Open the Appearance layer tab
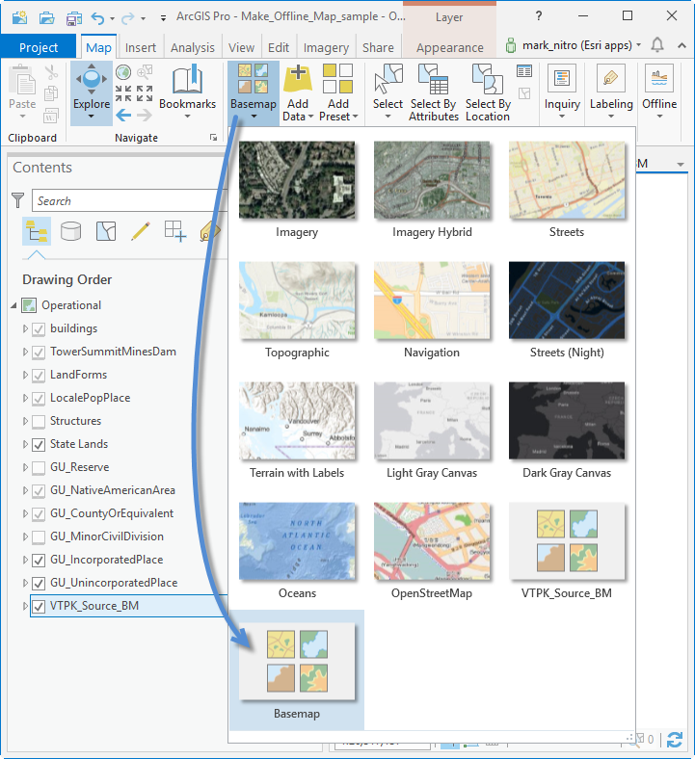 pos(449,47)
